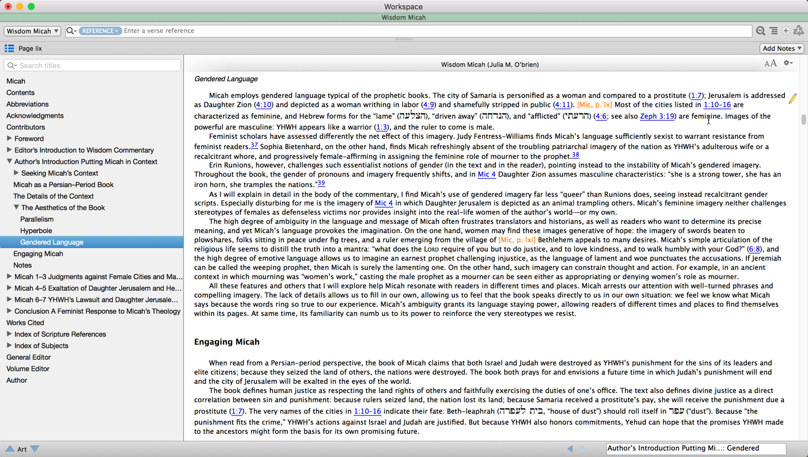Select The Details of the Context

[53, 196]
